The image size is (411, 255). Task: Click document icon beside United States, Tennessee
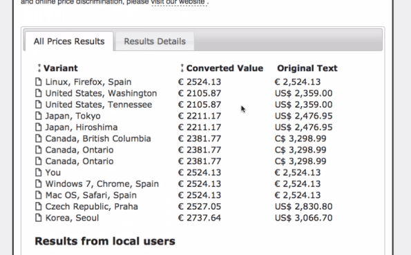tap(38, 104)
